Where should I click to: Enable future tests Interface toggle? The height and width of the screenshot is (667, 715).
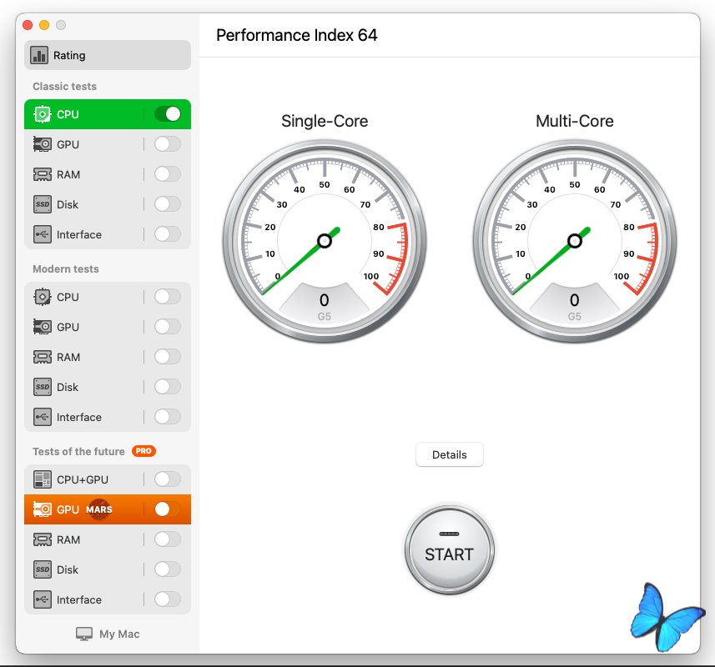pos(168,599)
